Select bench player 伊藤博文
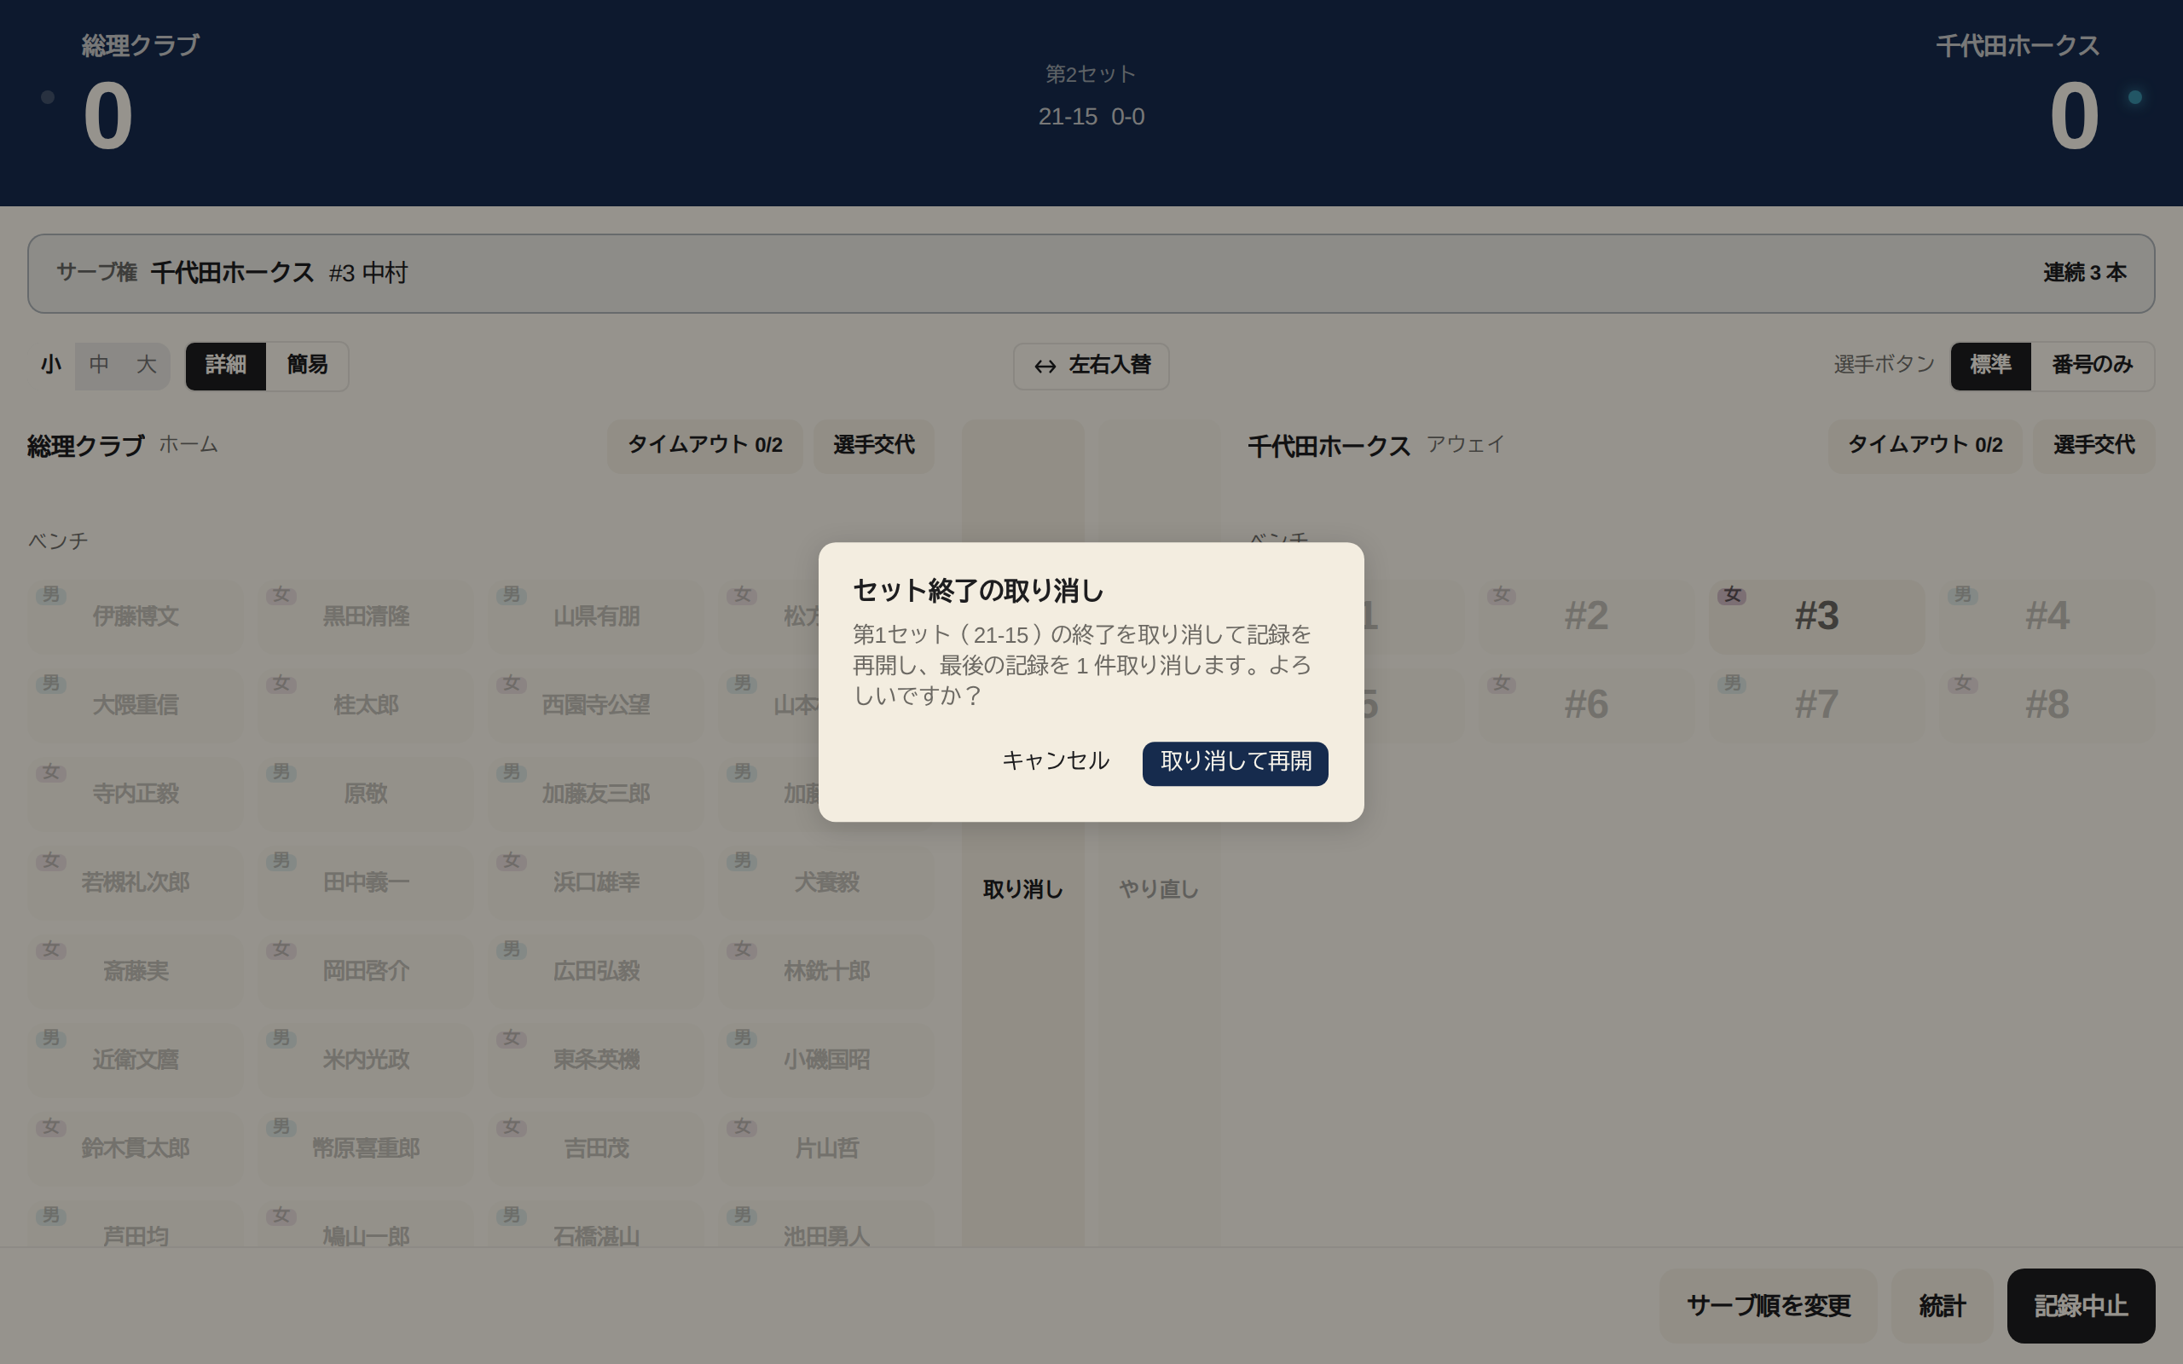 pos(136,616)
